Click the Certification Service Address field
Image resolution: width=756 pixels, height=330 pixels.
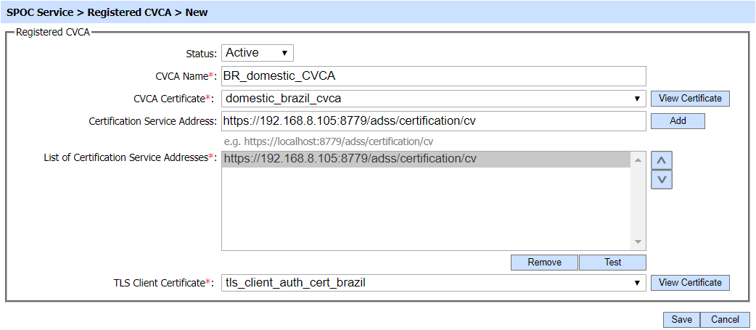433,121
